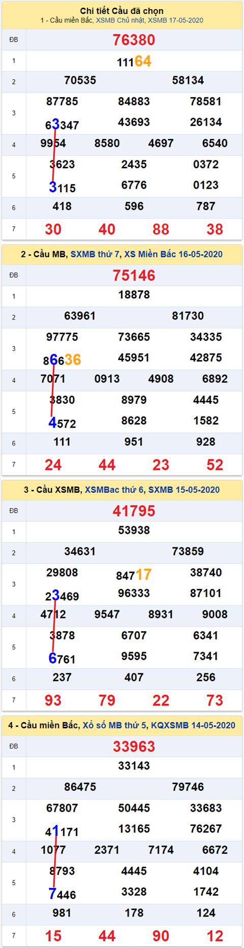Image resolution: width=244 pixels, height=948 pixels.
Task: Select second prize number 58134
Action: click(x=188, y=80)
